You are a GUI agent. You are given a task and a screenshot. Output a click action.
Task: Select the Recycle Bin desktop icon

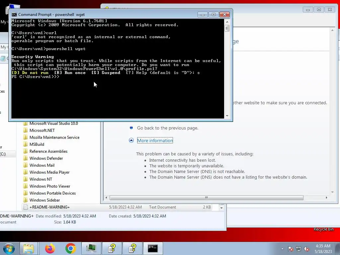(x=323, y=229)
